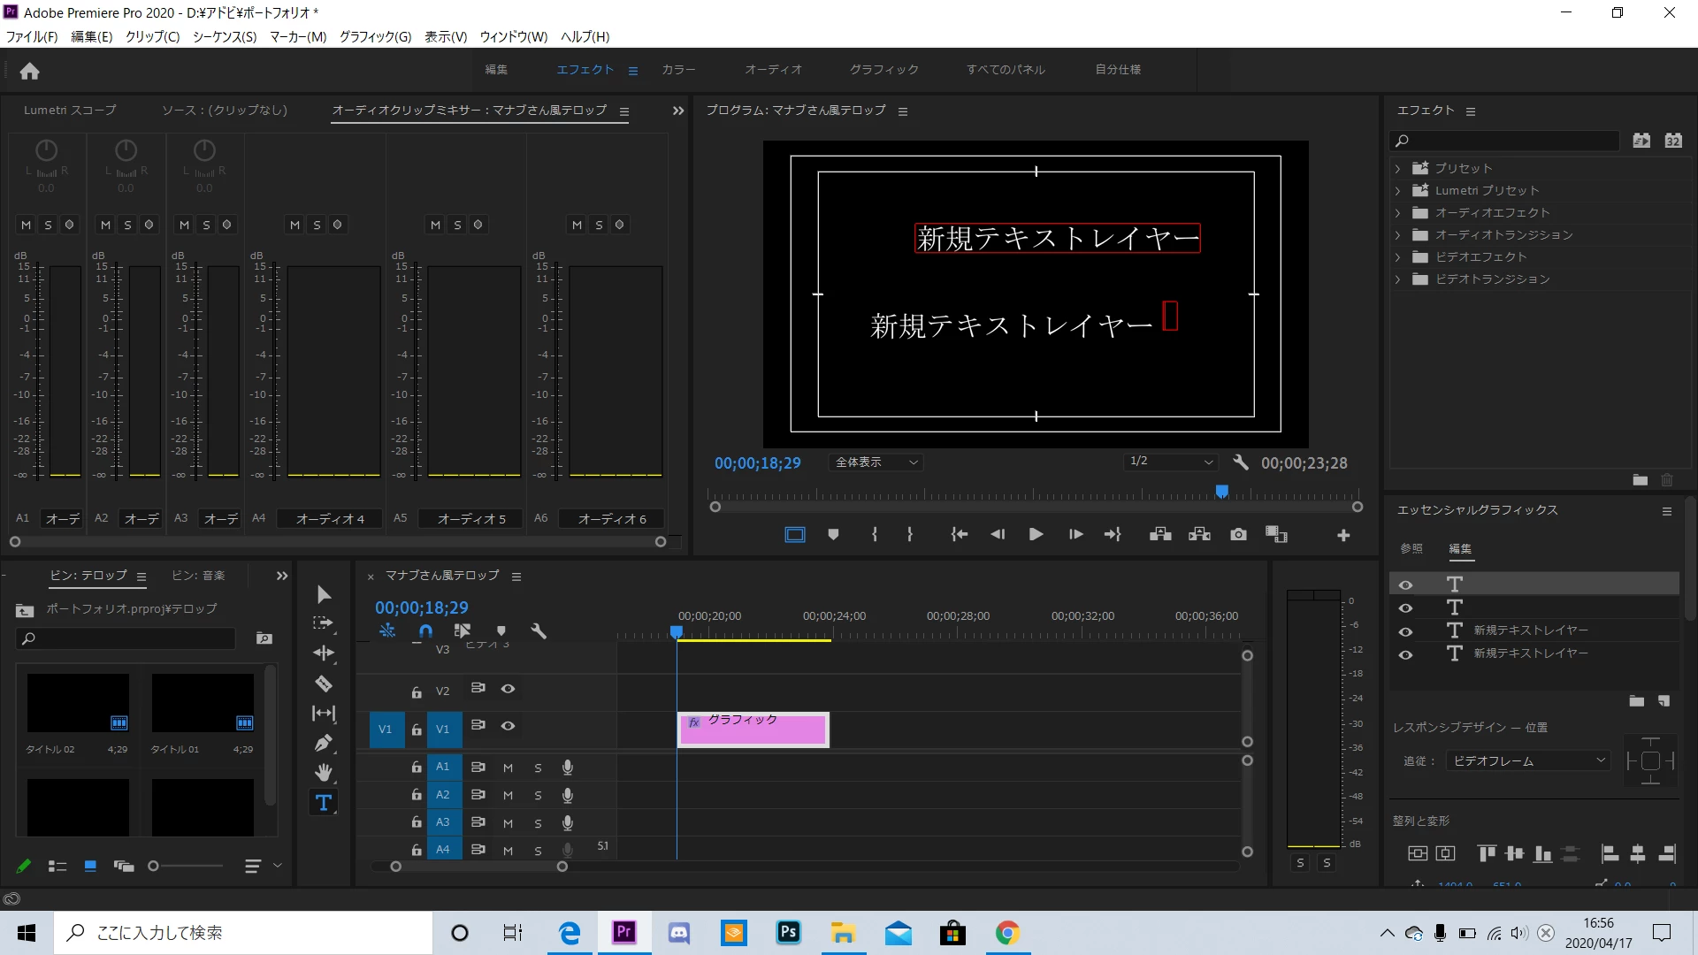Hide the first text layer in Essential Graphics
The width and height of the screenshot is (1698, 955).
[x=1405, y=585]
